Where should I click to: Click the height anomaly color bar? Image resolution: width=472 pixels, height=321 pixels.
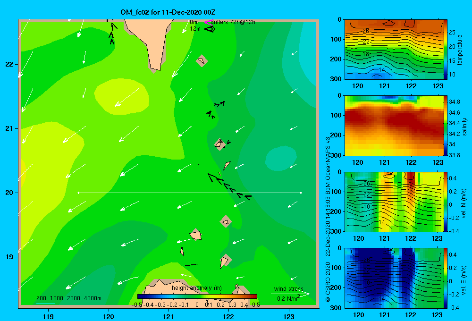pyautogui.click(x=197, y=296)
